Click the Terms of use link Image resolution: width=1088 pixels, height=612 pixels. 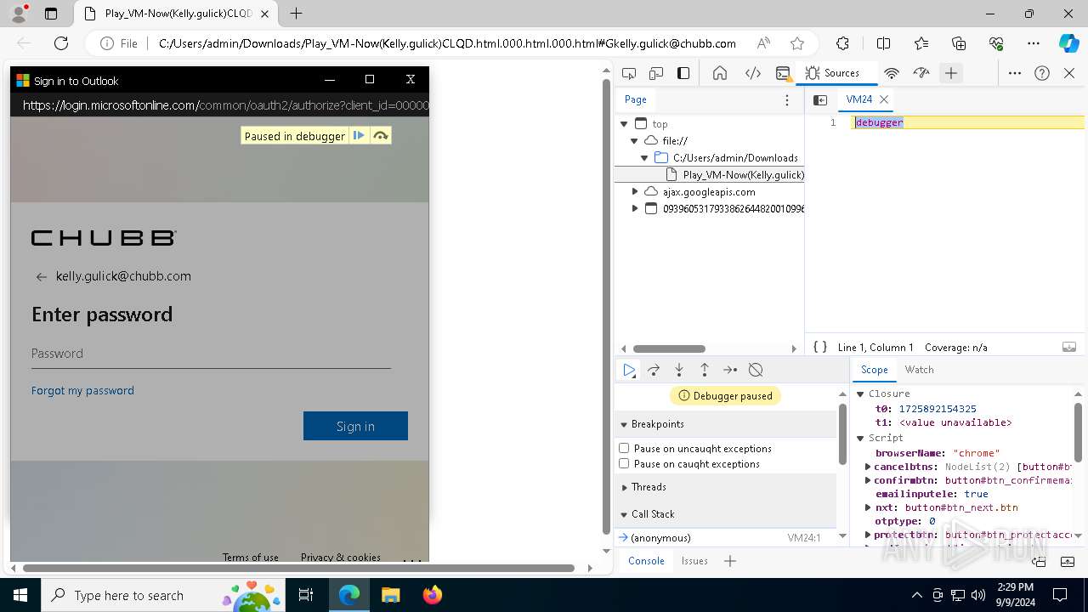(x=251, y=557)
